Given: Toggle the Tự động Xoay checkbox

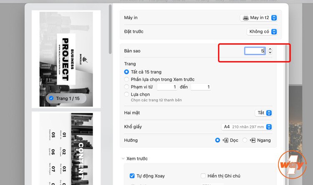Looking at the screenshot, I should pyautogui.click(x=132, y=176).
